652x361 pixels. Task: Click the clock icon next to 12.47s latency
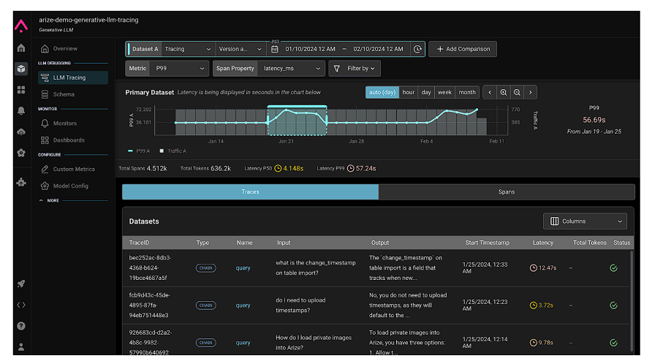point(533,268)
